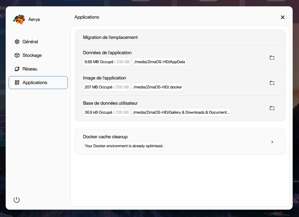This screenshot has height=217, width=299.
Task: Click the Docker environment already optimized status
Action: pyautogui.click(x=124, y=146)
